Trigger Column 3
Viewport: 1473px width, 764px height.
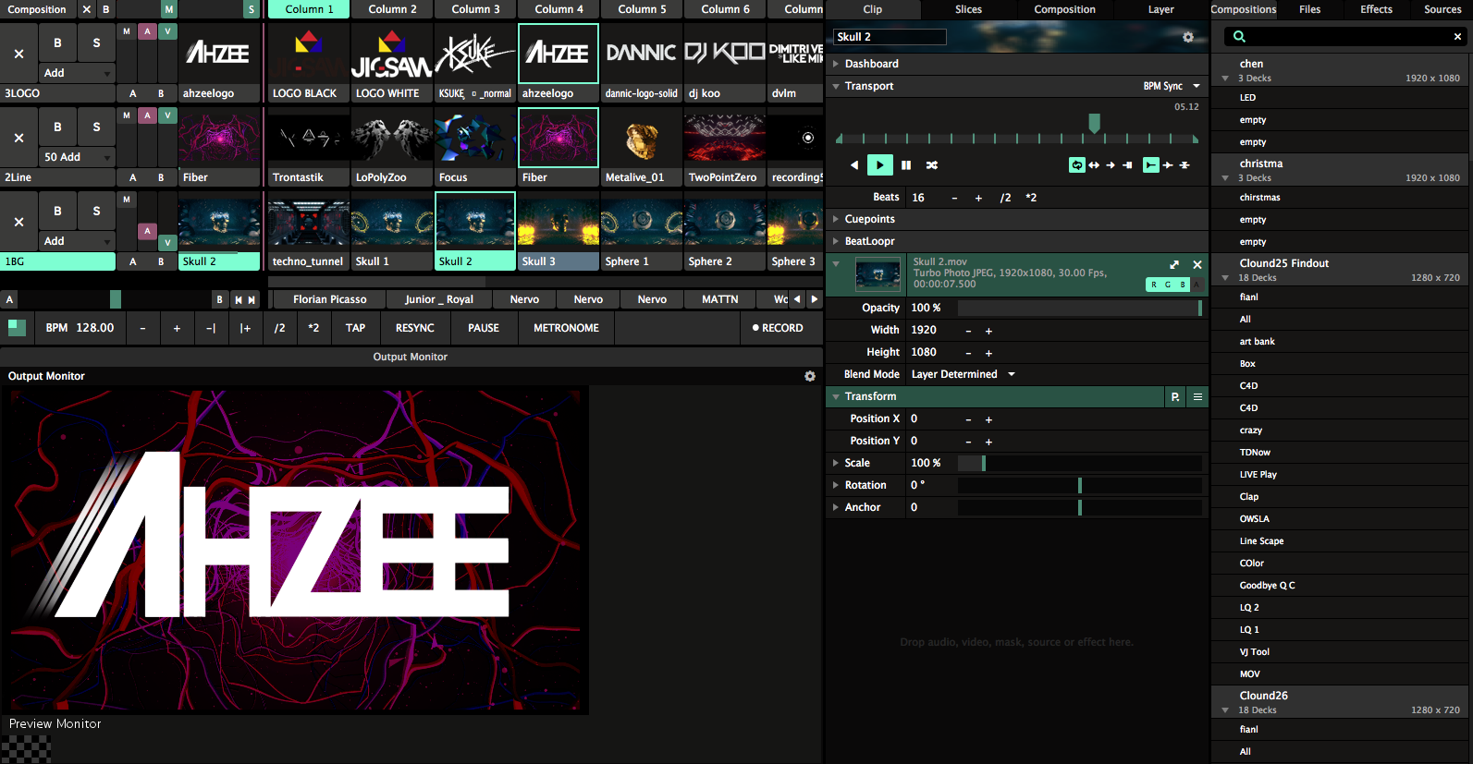click(x=475, y=9)
